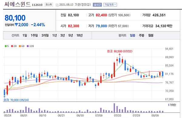Click the 07/20 date axis label
The height and width of the screenshot is (118, 182).
point(117,116)
